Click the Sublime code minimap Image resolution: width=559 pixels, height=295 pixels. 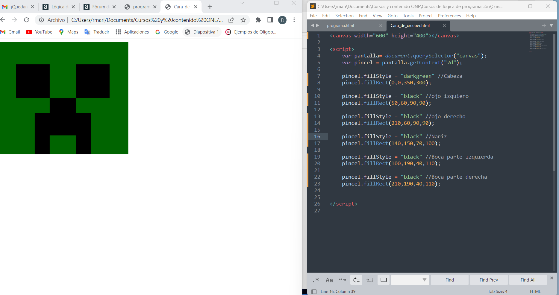(538, 42)
